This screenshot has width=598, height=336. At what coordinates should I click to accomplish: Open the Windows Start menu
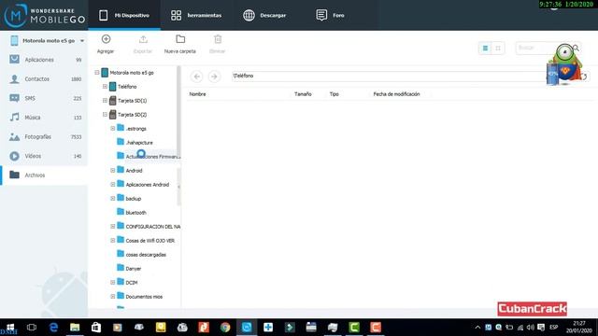click(x=10, y=328)
